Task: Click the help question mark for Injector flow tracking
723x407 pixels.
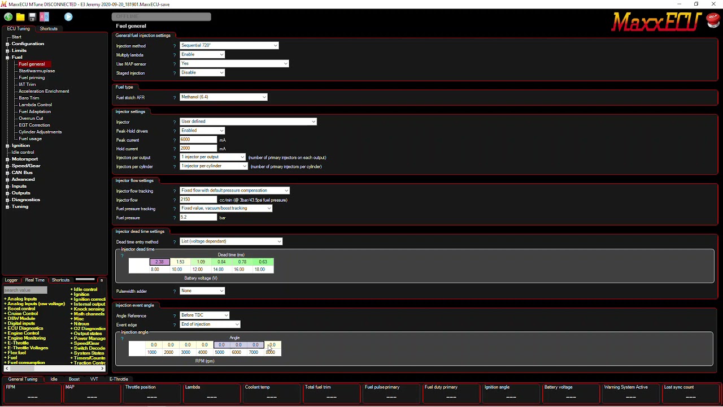Action: coord(175,191)
